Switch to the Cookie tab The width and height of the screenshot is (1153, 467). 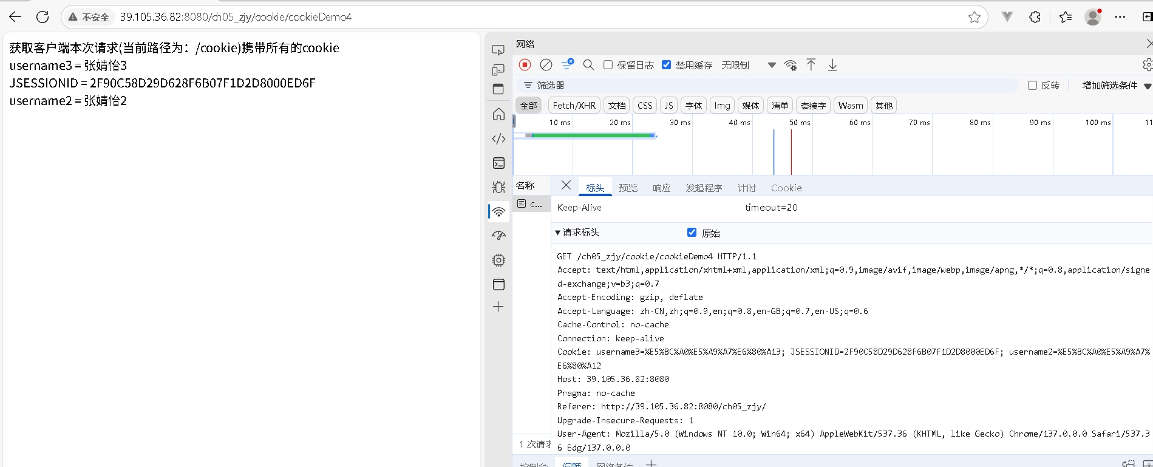(x=786, y=188)
